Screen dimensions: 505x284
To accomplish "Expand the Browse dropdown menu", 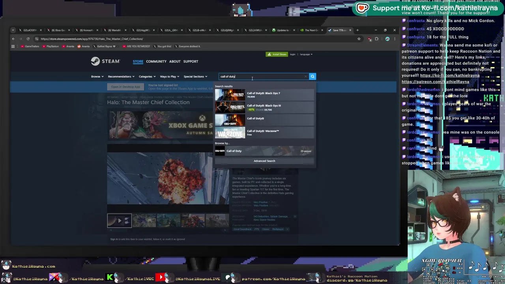I will tap(97, 77).
